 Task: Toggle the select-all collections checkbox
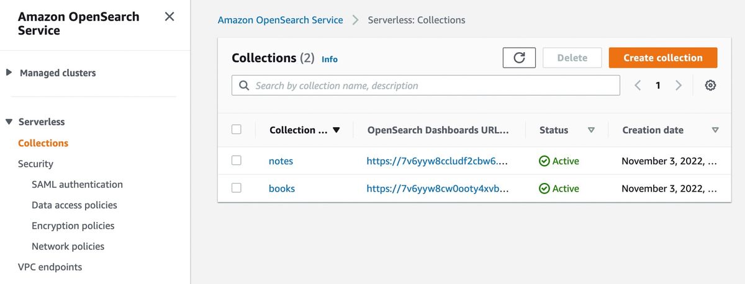click(x=236, y=130)
